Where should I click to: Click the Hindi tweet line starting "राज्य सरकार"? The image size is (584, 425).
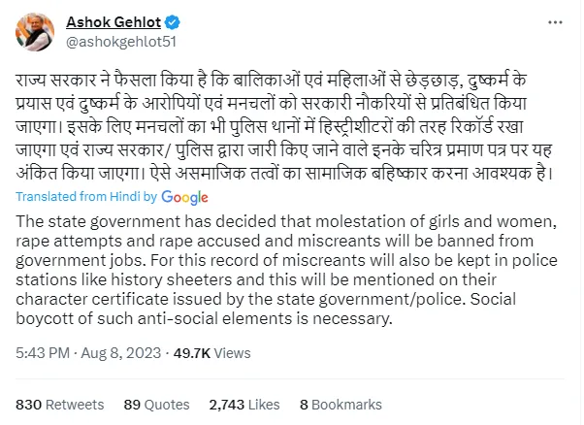[272, 74]
